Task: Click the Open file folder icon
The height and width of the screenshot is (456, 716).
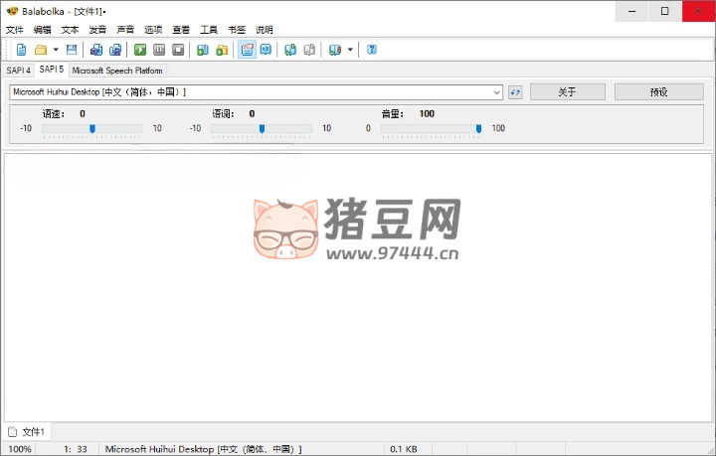Action: click(x=41, y=50)
